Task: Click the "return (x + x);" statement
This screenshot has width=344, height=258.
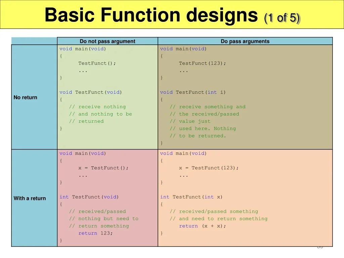Action: [202, 226]
